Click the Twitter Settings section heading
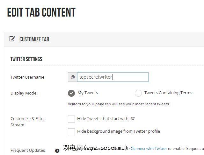Image resolution: width=204 pixels, height=155 pixels. click(x=26, y=59)
